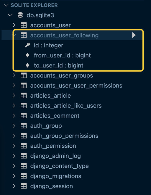Screen dimensions: 151x195
Task: Expand the accounts_user_user_permissions chevron
Action: 14,86
